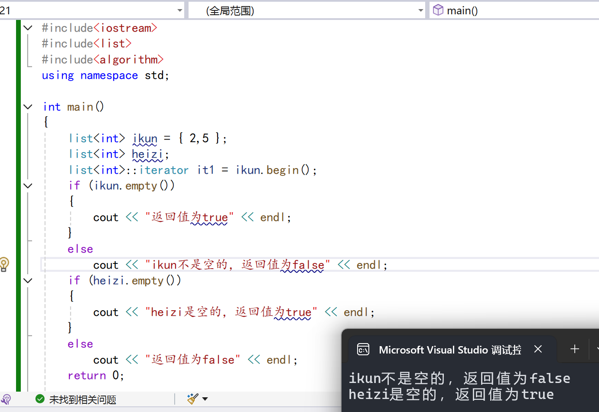Click the first else keyword

pyautogui.click(x=81, y=249)
